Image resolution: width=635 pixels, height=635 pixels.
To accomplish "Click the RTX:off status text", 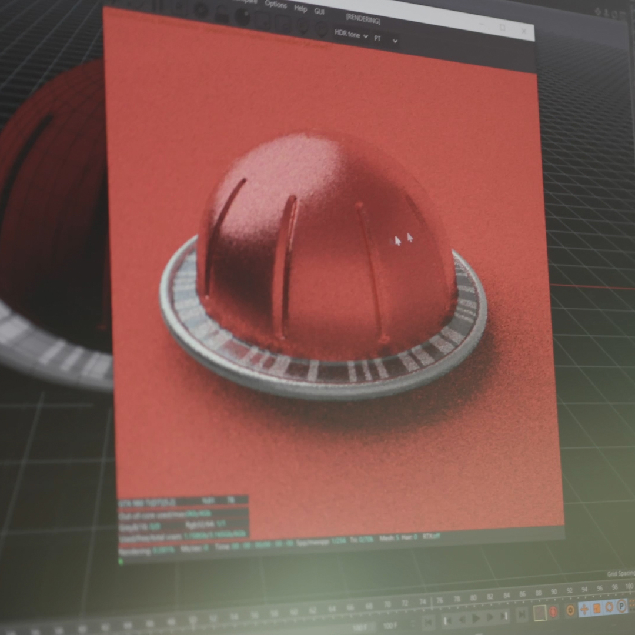I will (431, 536).
